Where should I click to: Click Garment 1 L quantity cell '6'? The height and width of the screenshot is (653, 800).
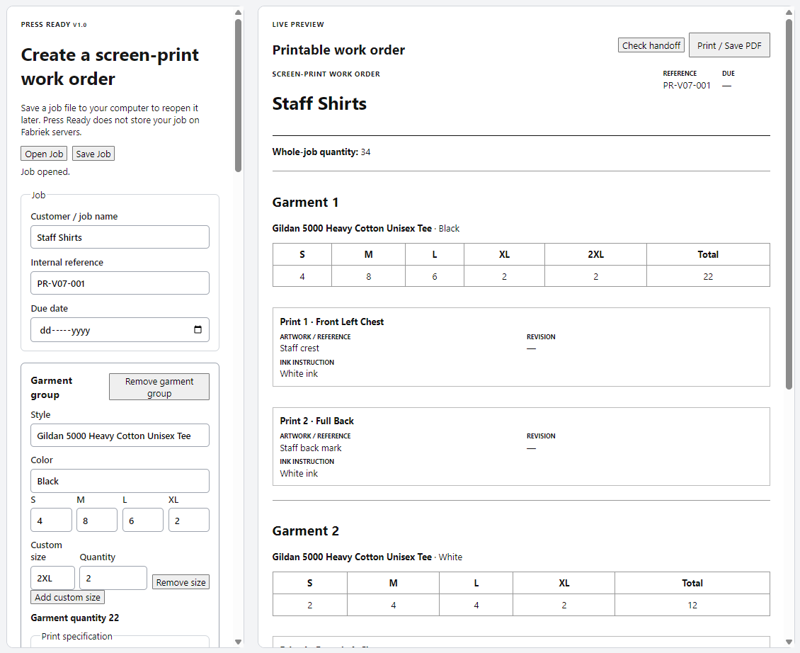tap(435, 276)
